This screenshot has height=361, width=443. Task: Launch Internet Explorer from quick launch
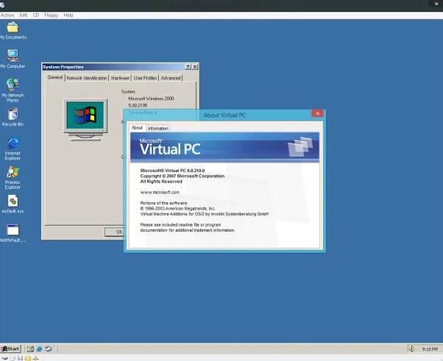(39, 349)
